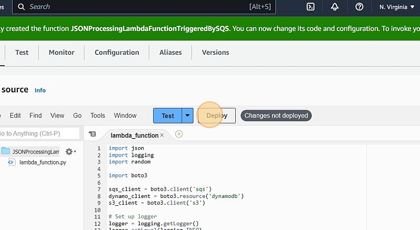Focus the top Search field
The height and width of the screenshot is (230, 420).
click(x=144, y=7)
